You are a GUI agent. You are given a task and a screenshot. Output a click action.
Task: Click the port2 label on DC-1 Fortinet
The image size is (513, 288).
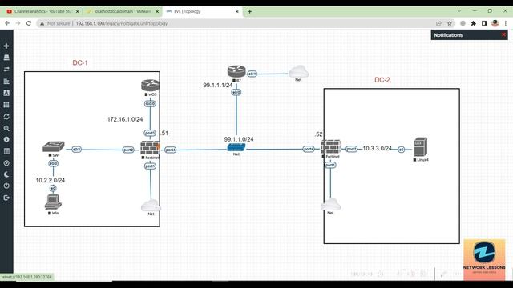pyautogui.click(x=128, y=150)
